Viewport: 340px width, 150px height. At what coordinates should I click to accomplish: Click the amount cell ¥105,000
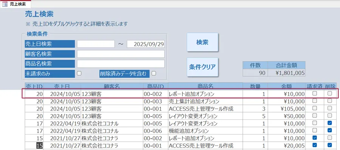point(287,109)
